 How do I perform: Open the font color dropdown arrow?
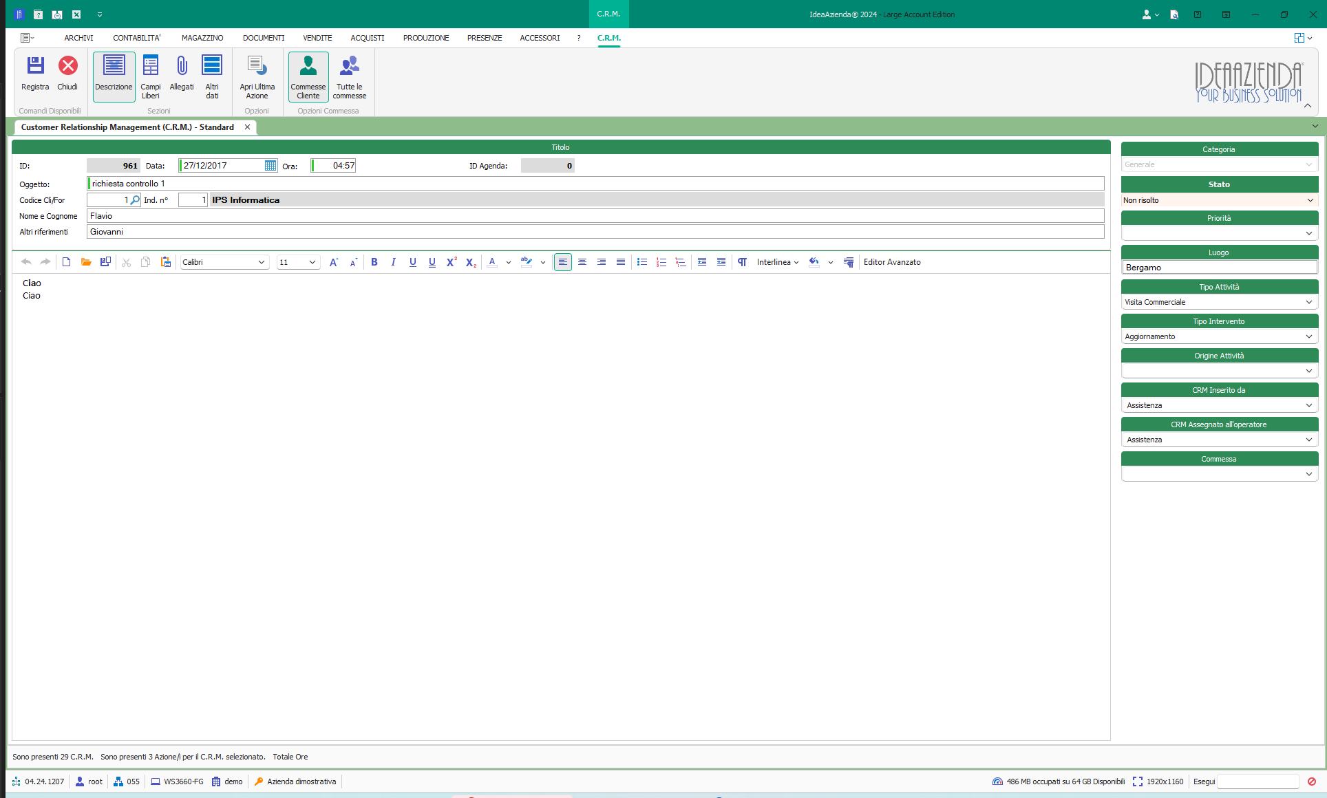tap(509, 262)
